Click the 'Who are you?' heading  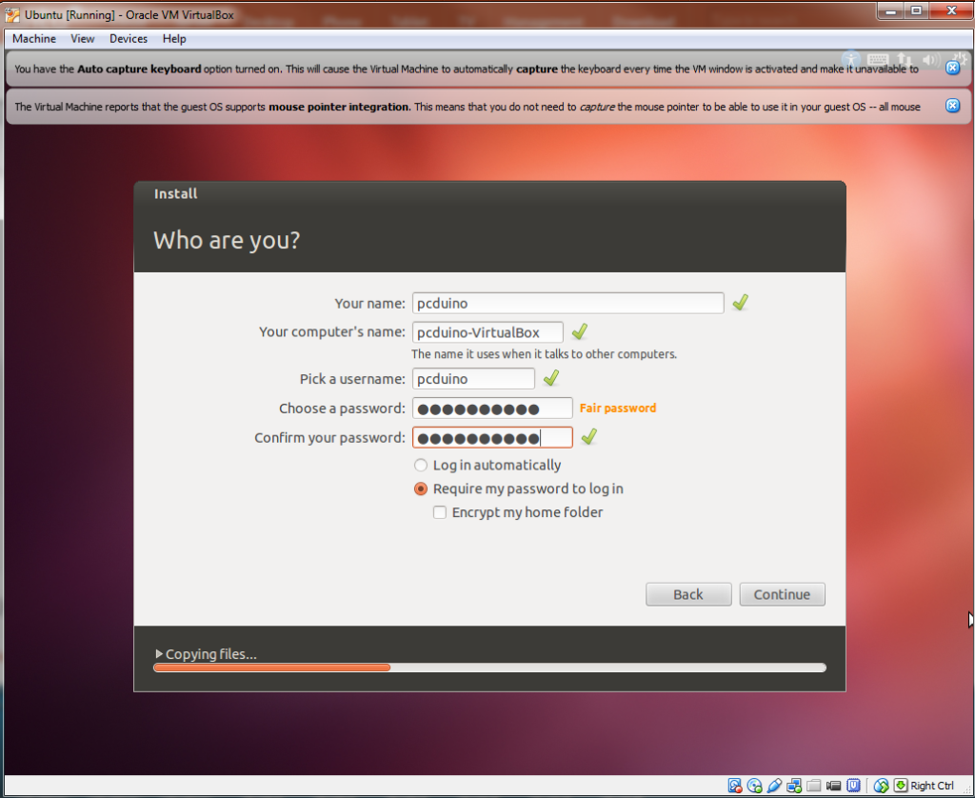pyautogui.click(x=227, y=240)
